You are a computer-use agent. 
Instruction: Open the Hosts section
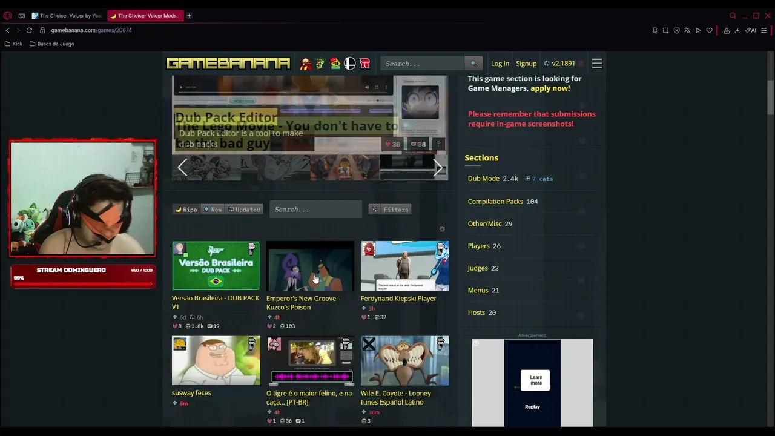click(477, 312)
